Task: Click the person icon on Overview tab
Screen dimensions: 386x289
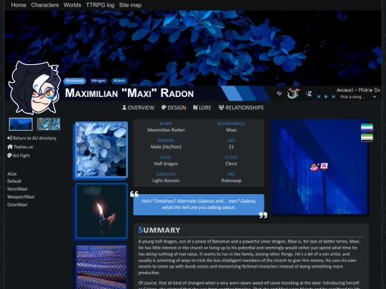Action: tap(124, 107)
